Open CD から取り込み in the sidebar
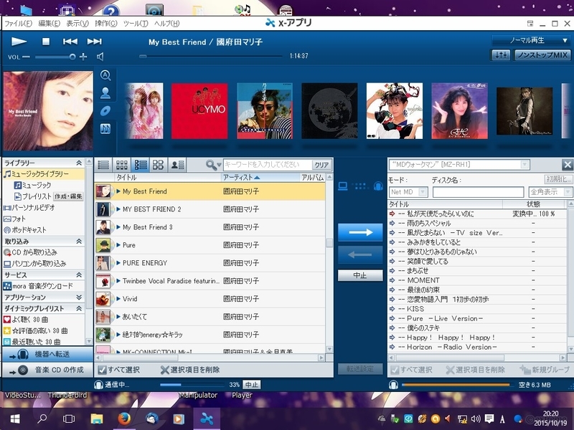 (34, 252)
